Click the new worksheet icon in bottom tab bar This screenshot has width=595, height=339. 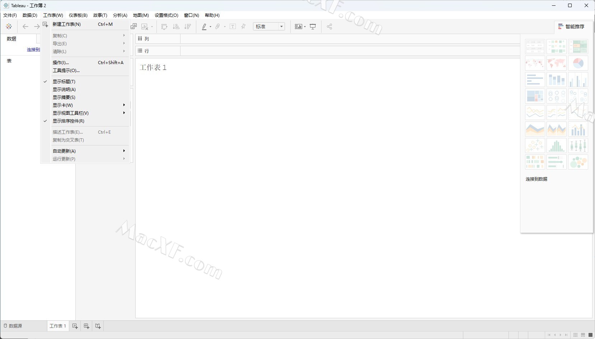click(x=75, y=326)
